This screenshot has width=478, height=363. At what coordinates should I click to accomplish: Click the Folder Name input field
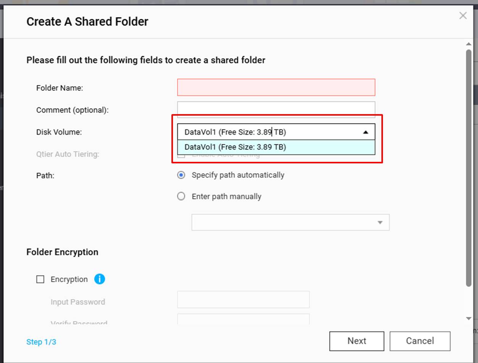pos(276,87)
